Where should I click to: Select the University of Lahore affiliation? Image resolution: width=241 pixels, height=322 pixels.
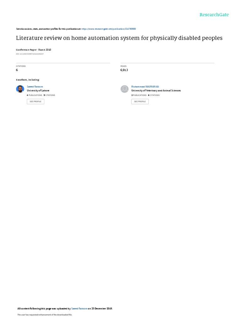coord(38,91)
